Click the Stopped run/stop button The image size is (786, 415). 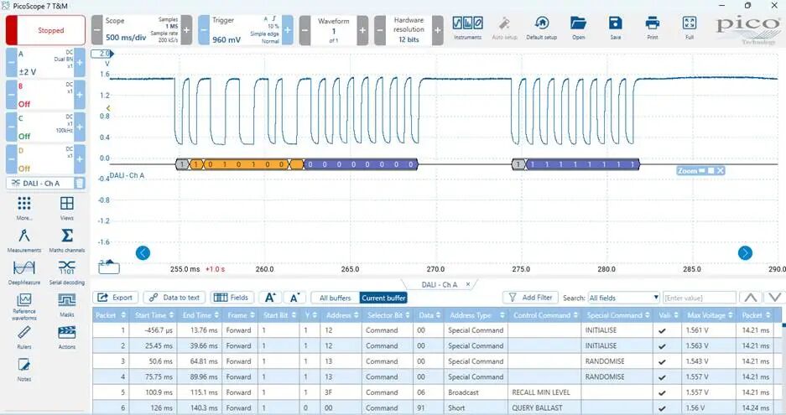click(45, 30)
